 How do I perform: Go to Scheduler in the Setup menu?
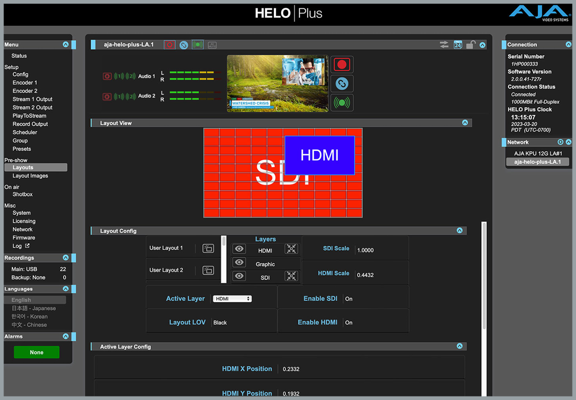pos(25,132)
